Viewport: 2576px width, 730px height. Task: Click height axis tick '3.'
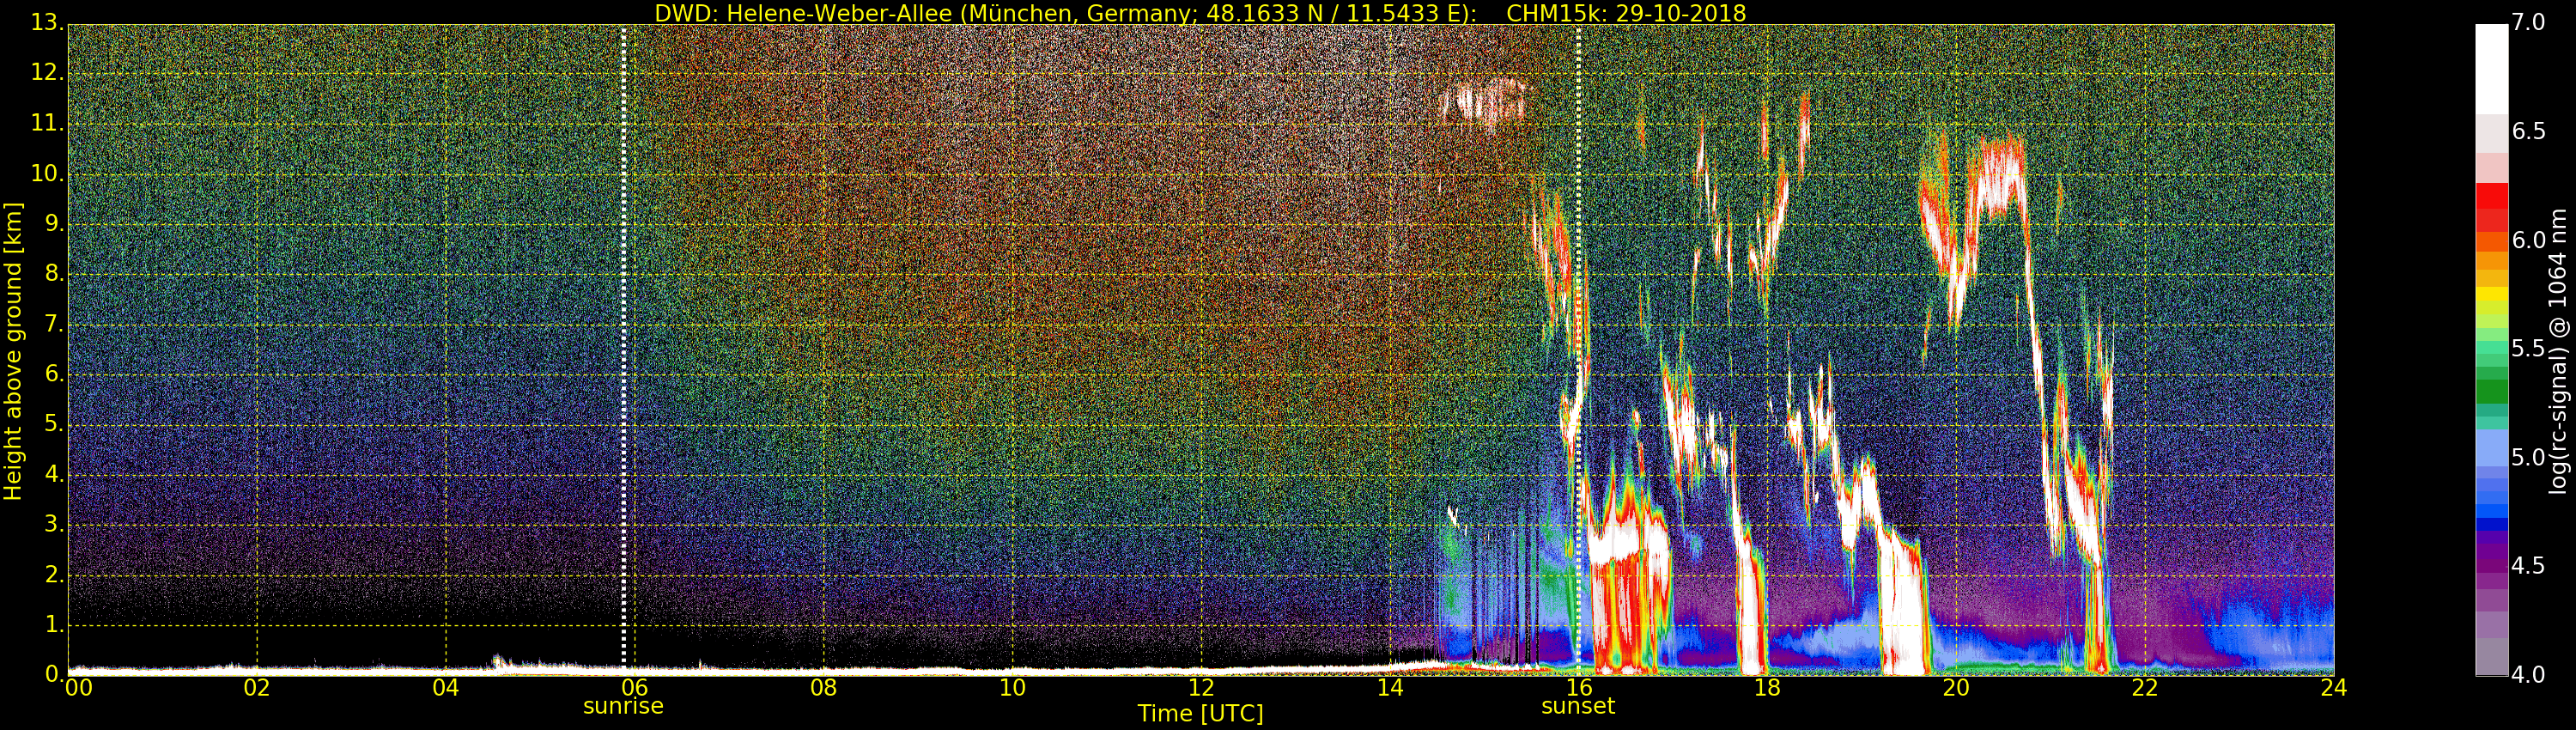(53, 524)
